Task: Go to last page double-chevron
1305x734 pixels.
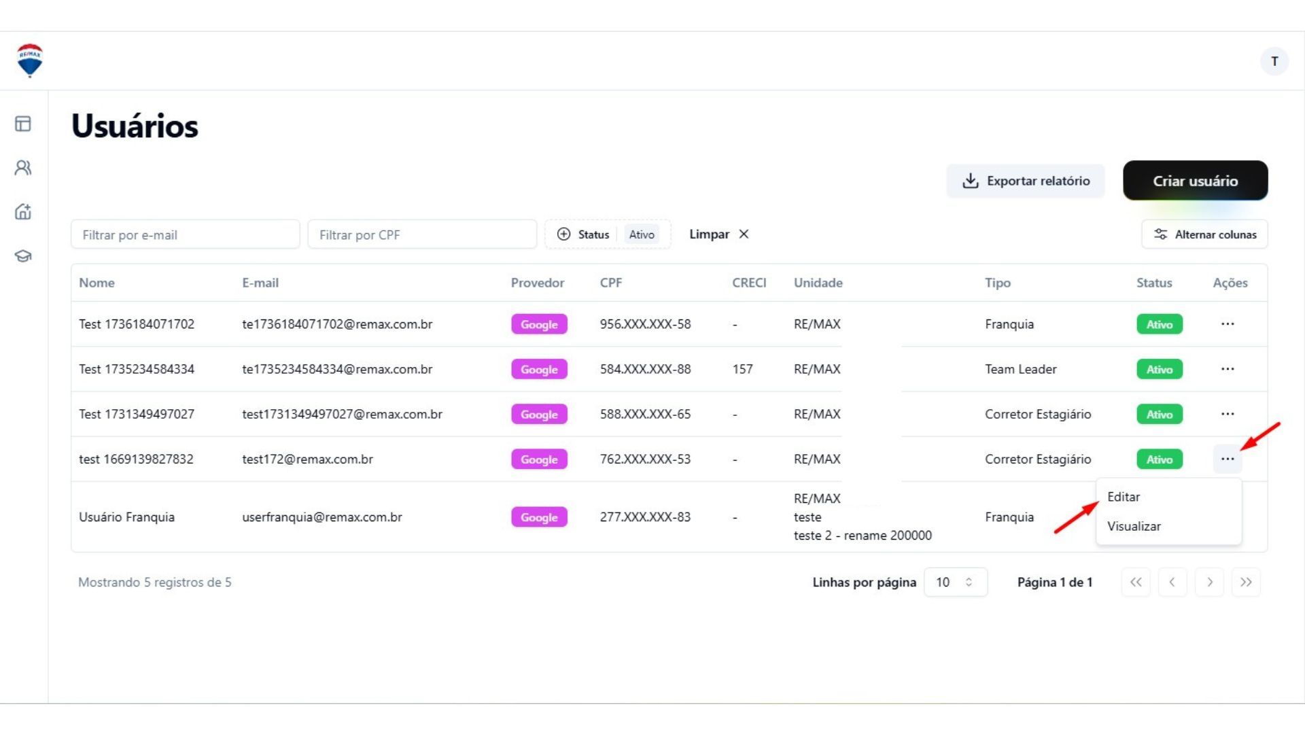Action: (1246, 582)
